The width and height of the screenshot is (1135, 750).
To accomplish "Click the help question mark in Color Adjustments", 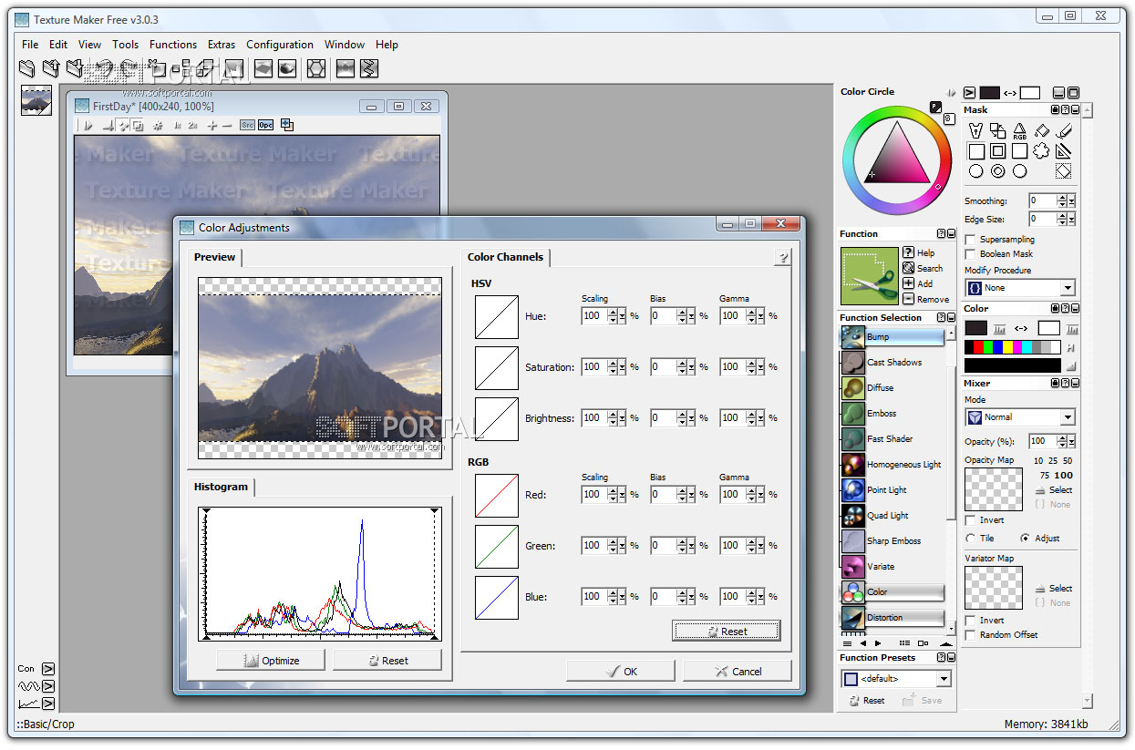I will 782,258.
